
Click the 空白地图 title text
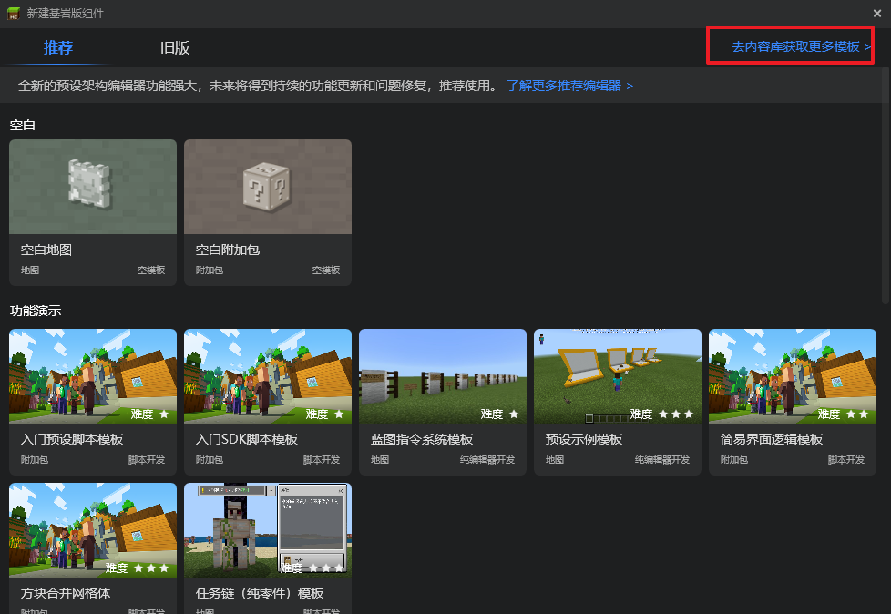tap(46, 250)
